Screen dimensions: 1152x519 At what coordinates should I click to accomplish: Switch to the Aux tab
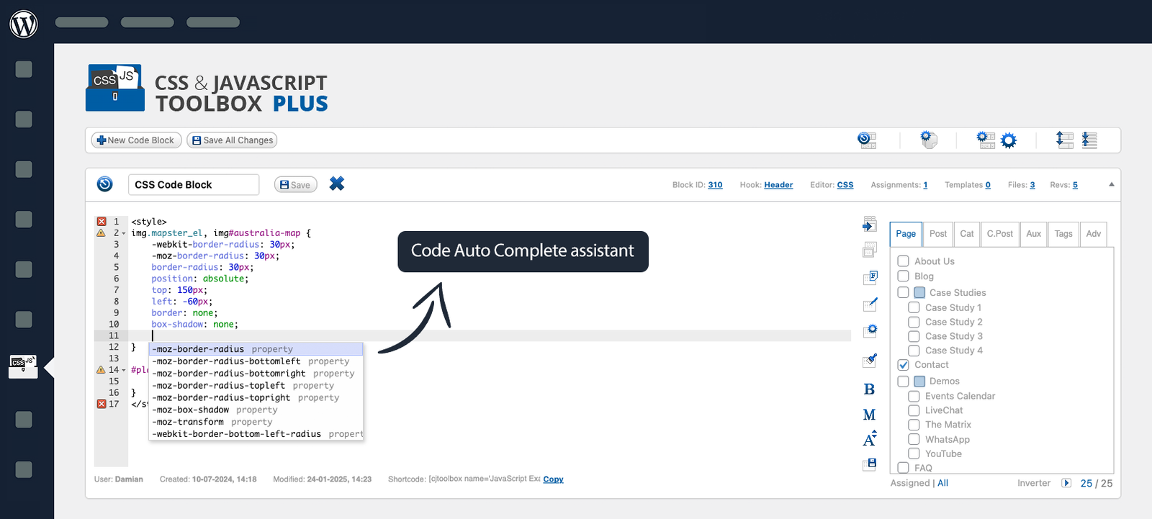tap(1034, 234)
